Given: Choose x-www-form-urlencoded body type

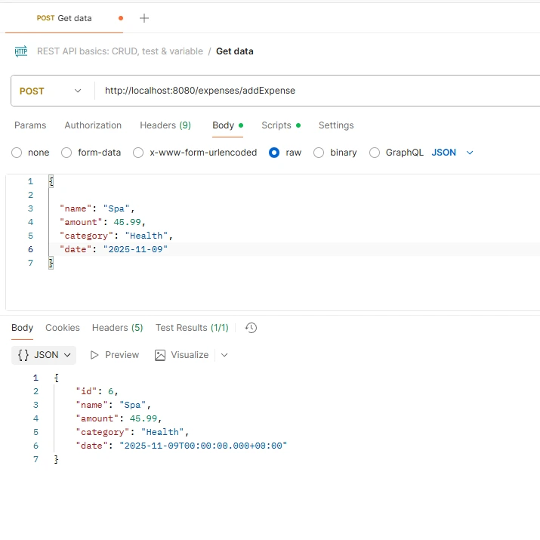Looking at the screenshot, I should pos(138,153).
